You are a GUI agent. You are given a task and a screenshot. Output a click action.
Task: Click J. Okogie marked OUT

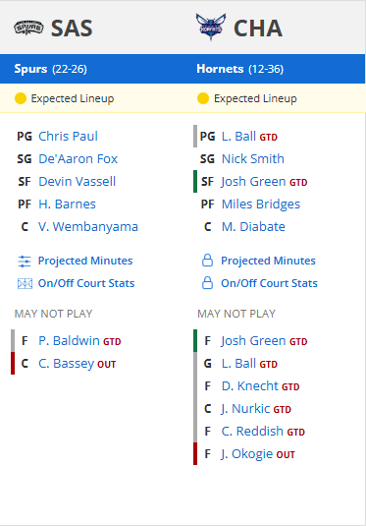pos(247,454)
